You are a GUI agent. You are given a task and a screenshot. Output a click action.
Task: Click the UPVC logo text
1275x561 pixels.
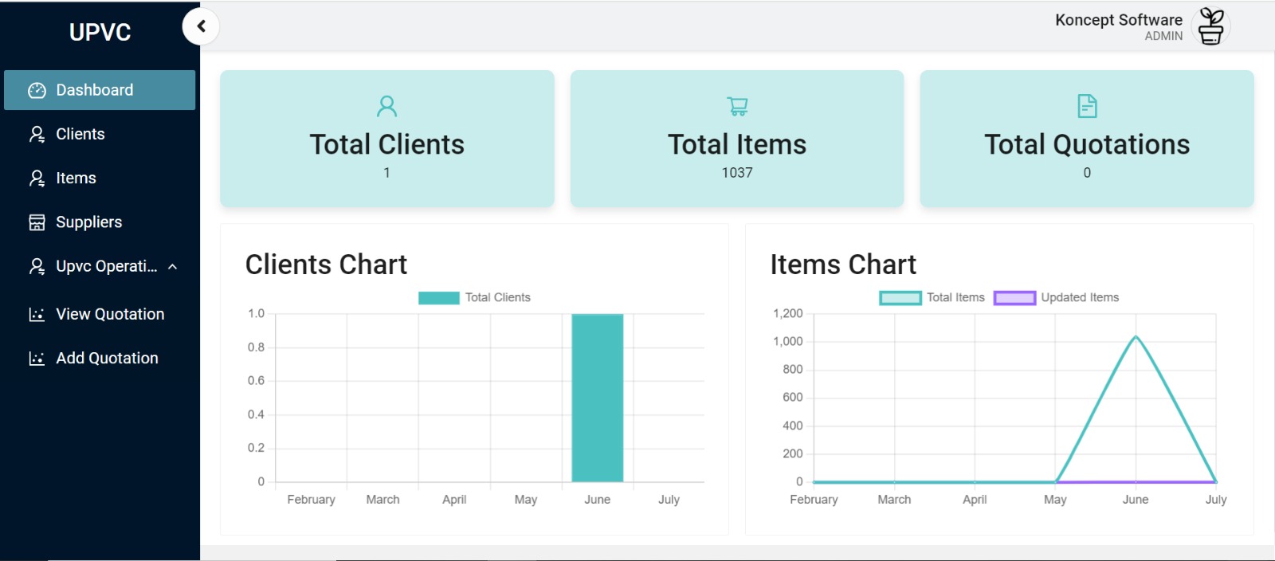click(100, 32)
